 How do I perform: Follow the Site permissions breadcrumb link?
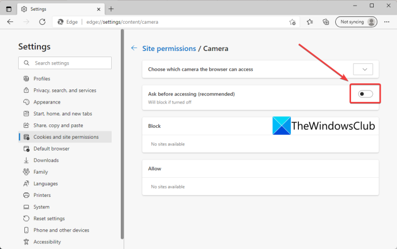[x=169, y=49]
